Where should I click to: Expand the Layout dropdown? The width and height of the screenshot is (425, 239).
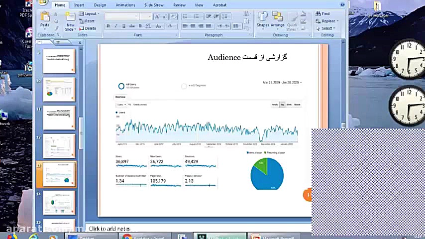point(90,14)
